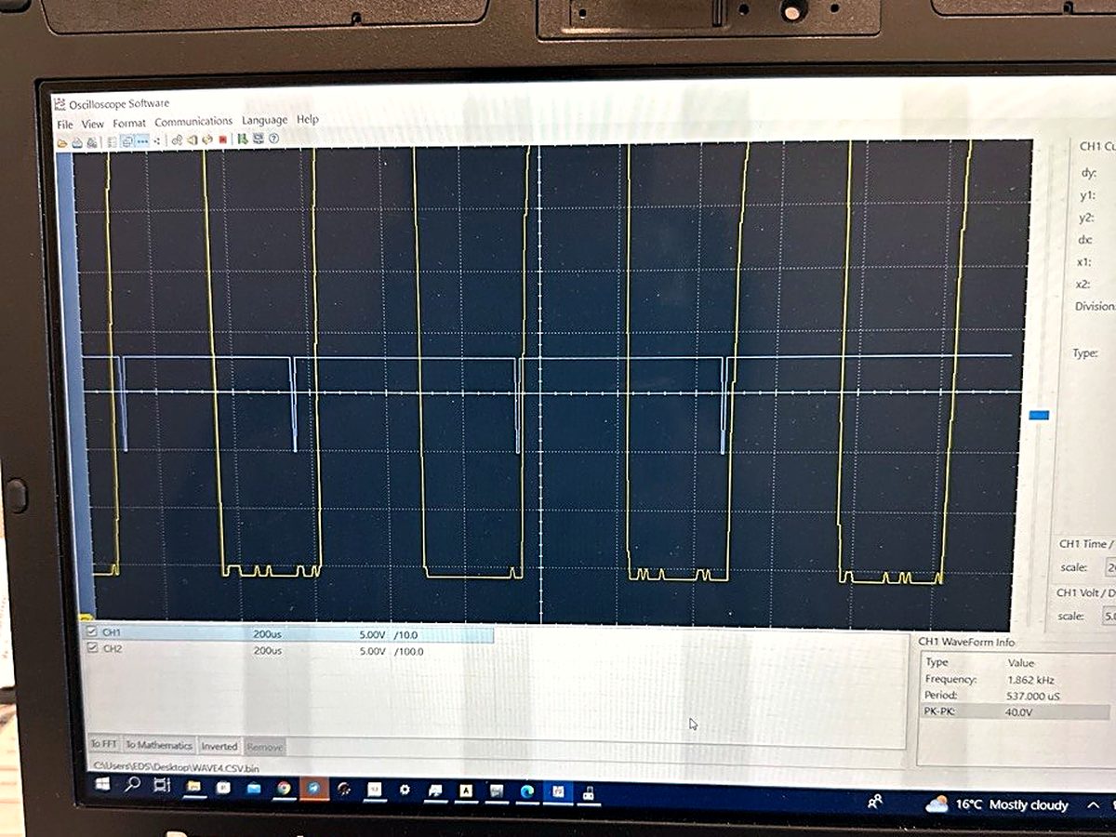
Task: Open the Language menu
Action: point(265,121)
